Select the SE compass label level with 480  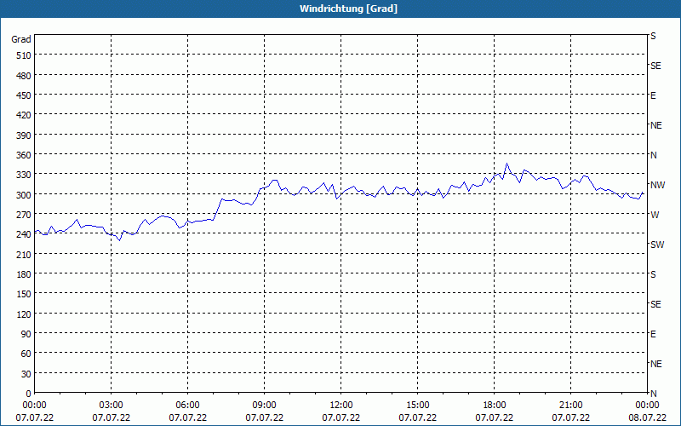655,66
